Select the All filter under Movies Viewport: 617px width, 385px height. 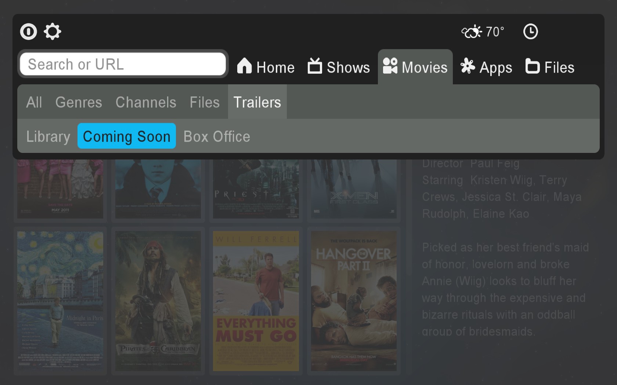click(x=34, y=102)
